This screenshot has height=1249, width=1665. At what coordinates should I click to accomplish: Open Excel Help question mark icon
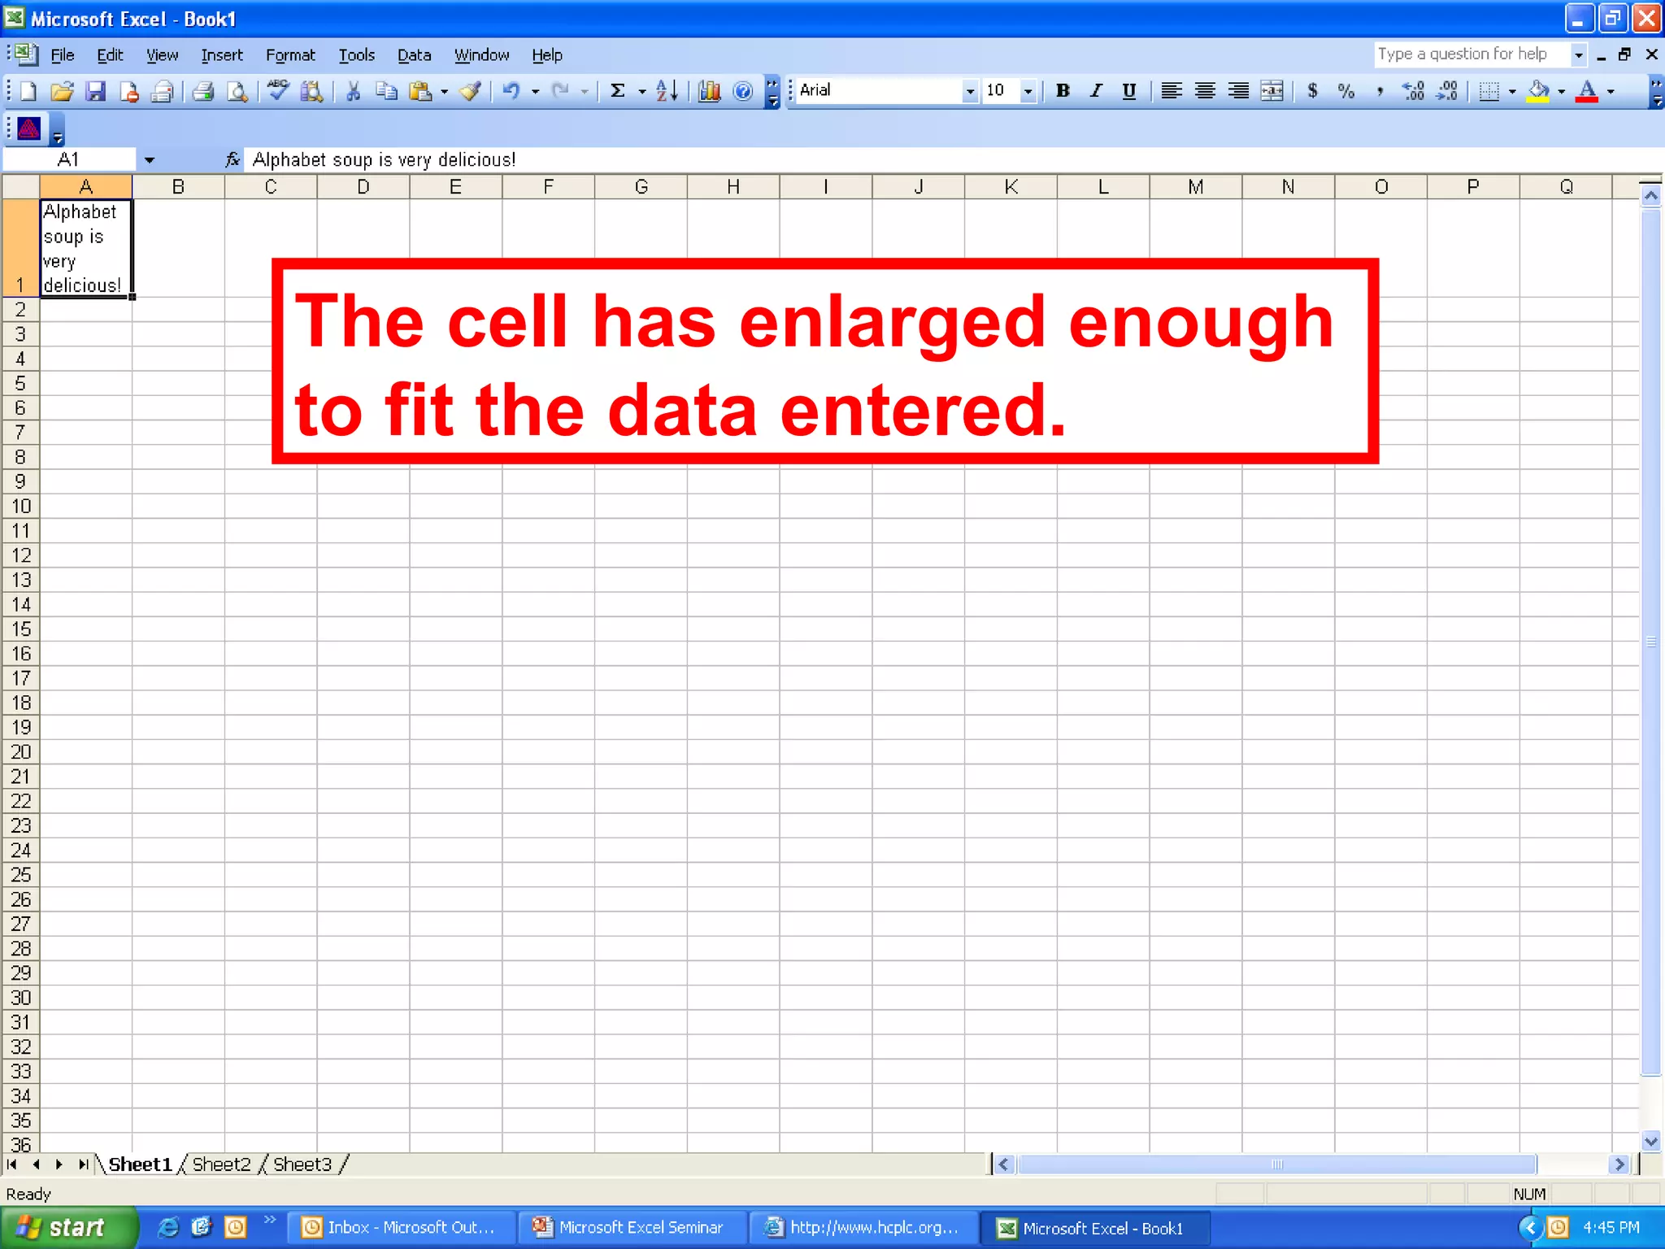(x=743, y=91)
